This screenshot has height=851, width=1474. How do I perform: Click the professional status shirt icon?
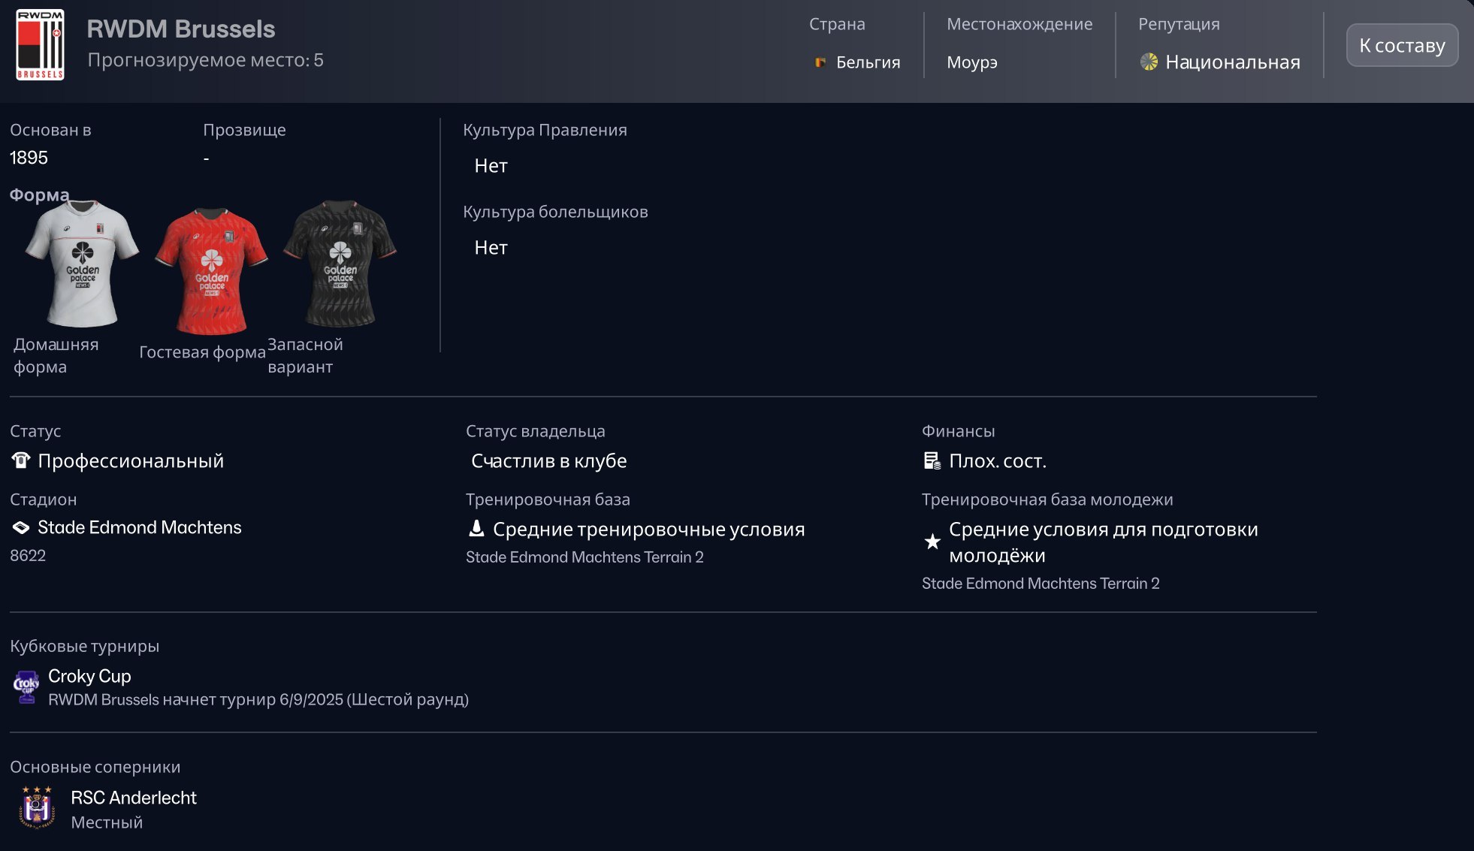coord(21,460)
